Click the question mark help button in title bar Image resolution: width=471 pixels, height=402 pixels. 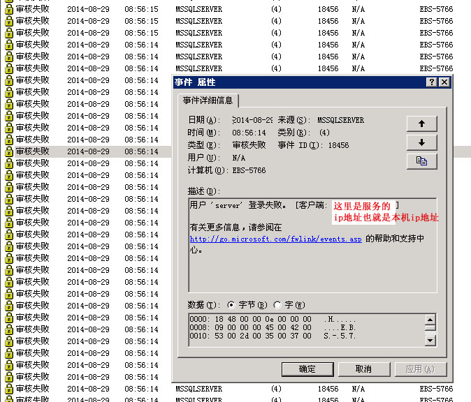[x=432, y=82]
